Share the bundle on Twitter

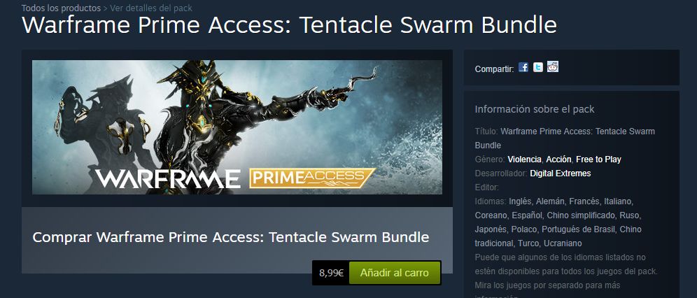pyautogui.click(x=538, y=68)
